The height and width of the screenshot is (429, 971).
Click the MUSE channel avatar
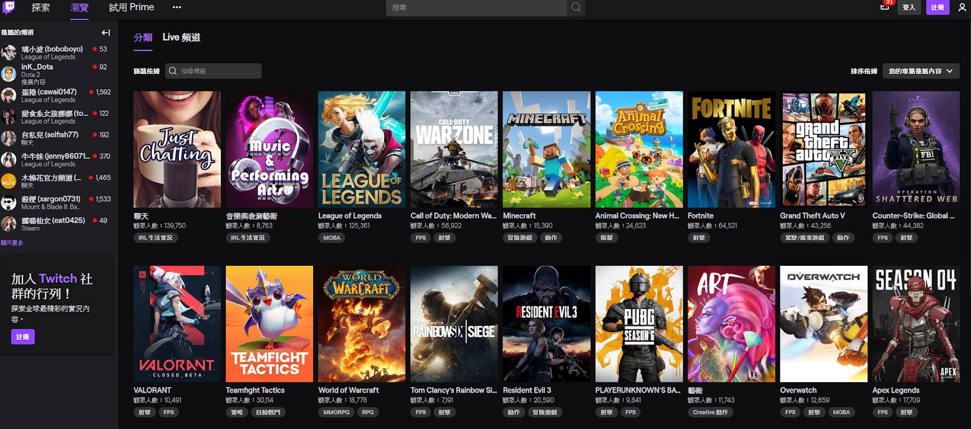(9, 181)
